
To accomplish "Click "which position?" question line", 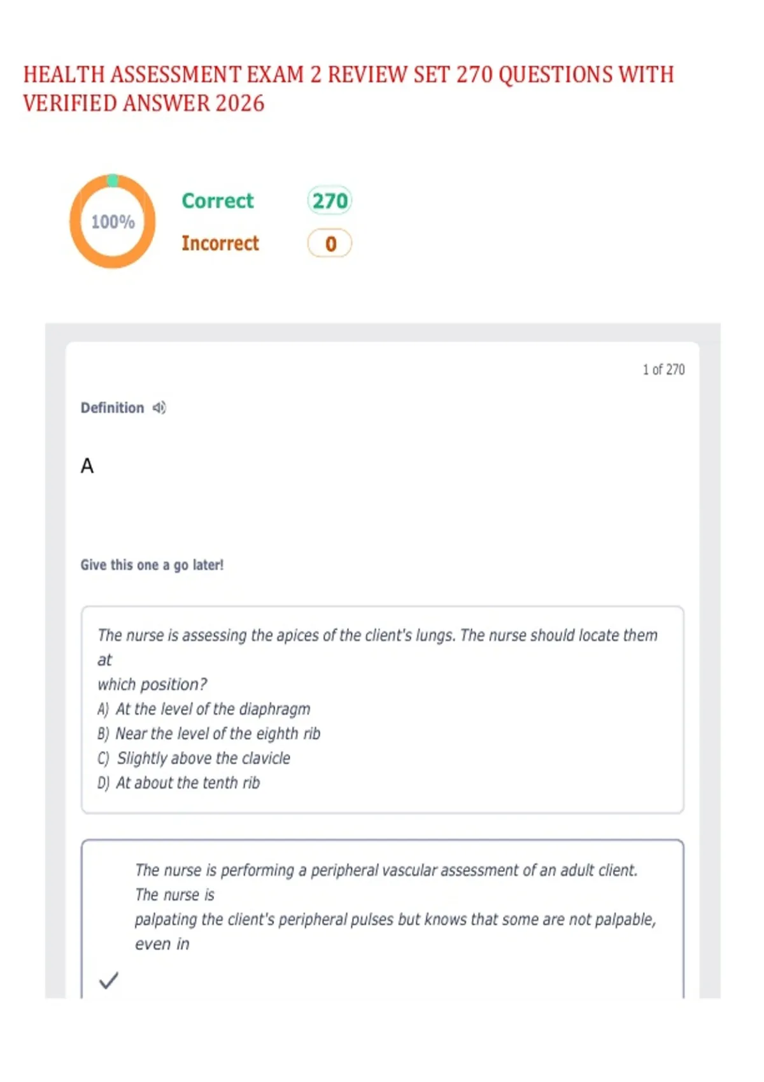I will click(x=152, y=684).
